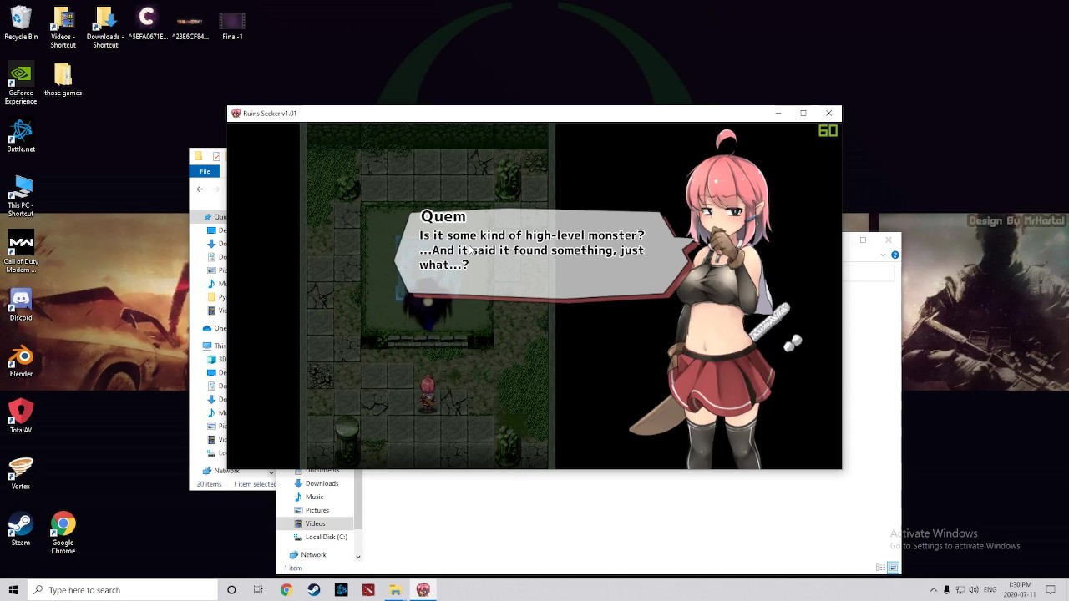
Task: Open the Vortex desktop icon
Action: (21, 473)
